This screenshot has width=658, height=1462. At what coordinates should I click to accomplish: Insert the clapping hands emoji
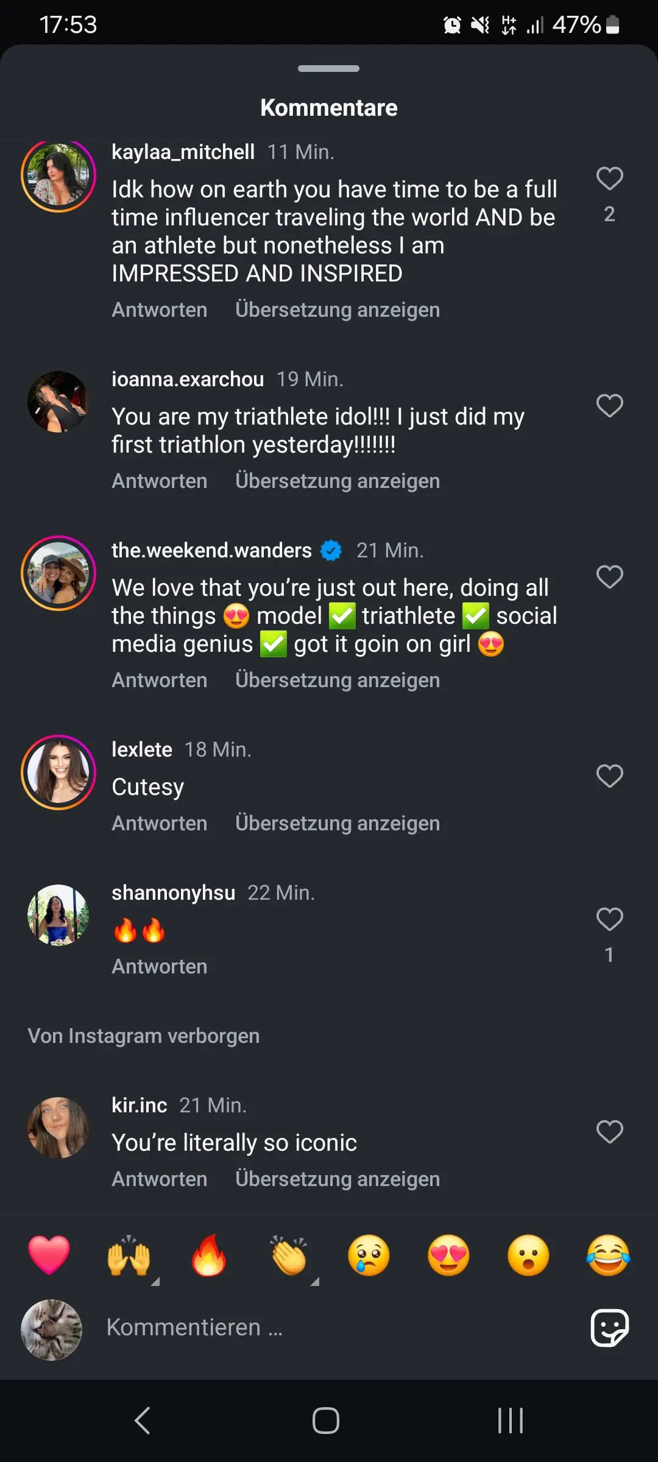(x=289, y=1255)
